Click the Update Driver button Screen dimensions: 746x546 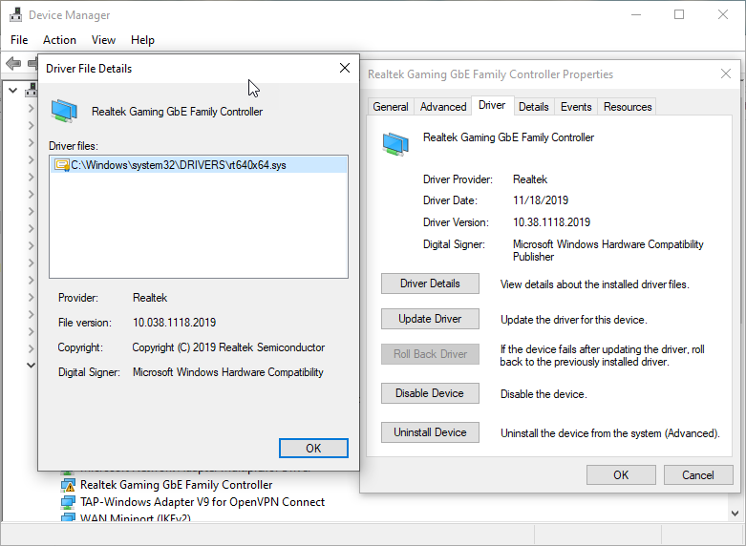click(430, 319)
